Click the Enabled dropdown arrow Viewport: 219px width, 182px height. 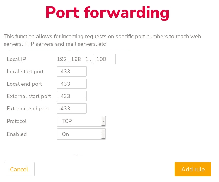click(103, 134)
